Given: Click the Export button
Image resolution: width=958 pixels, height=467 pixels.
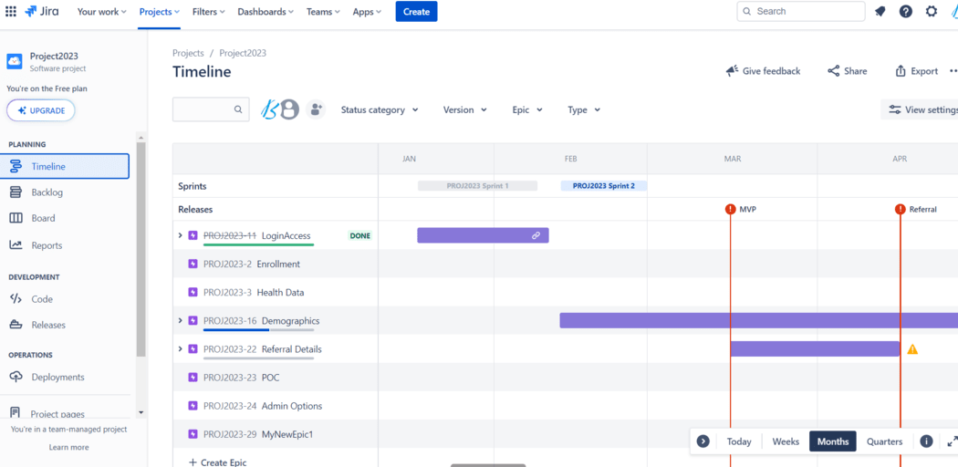Looking at the screenshot, I should click(x=916, y=71).
